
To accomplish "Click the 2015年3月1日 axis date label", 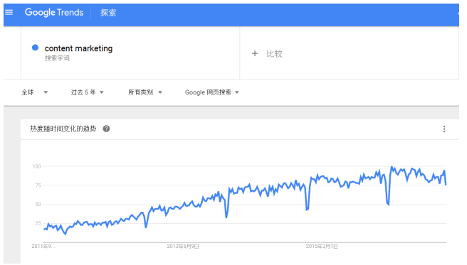I will 322,247.
